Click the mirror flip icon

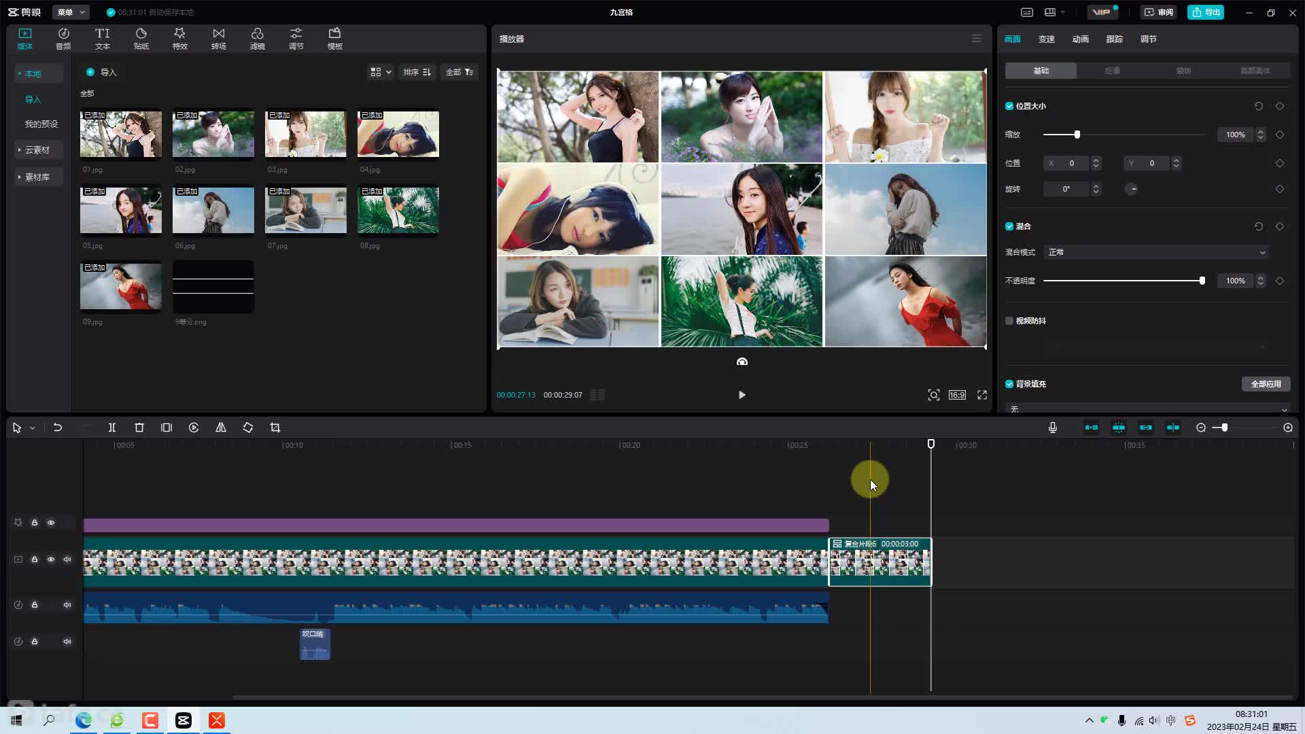221,427
